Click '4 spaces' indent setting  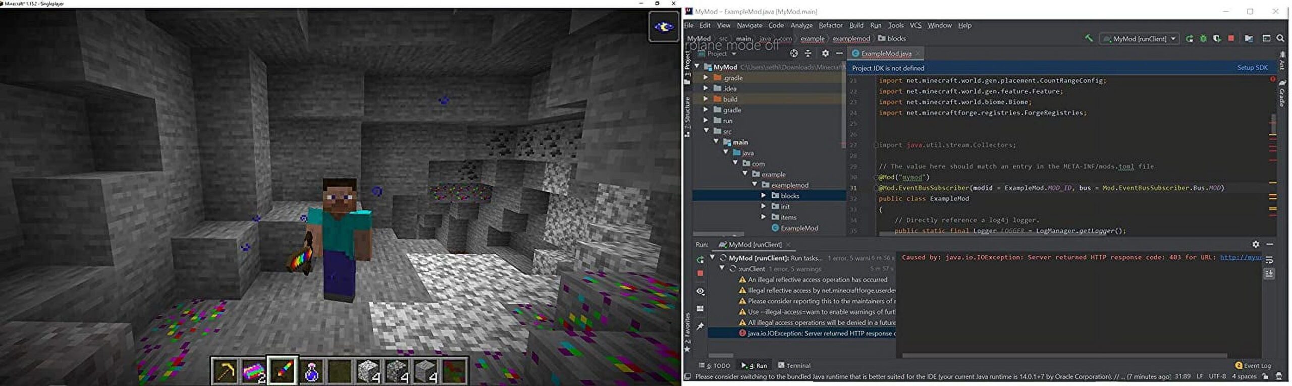pos(1244,376)
